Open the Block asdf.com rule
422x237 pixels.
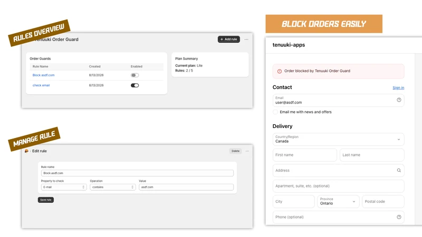[x=43, y=75]
